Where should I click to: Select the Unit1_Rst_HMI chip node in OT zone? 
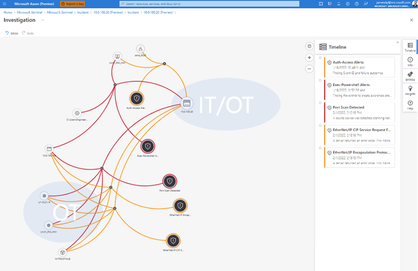point(49,226)
